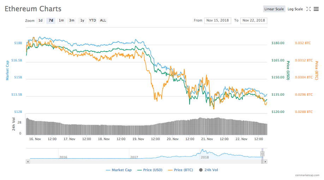Show ALL historical data
Image resolution: width=324 pixels, height=180 pixels.
pyautogui.click(x=103, y=20)
